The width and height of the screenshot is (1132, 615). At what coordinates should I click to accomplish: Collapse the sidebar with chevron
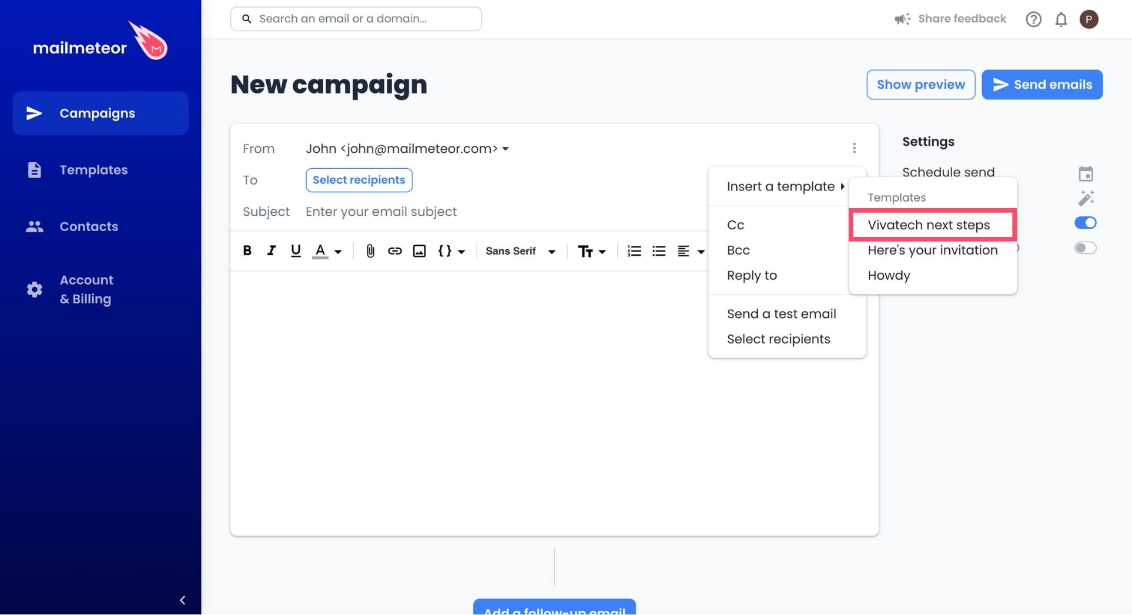tap(182, 600)
